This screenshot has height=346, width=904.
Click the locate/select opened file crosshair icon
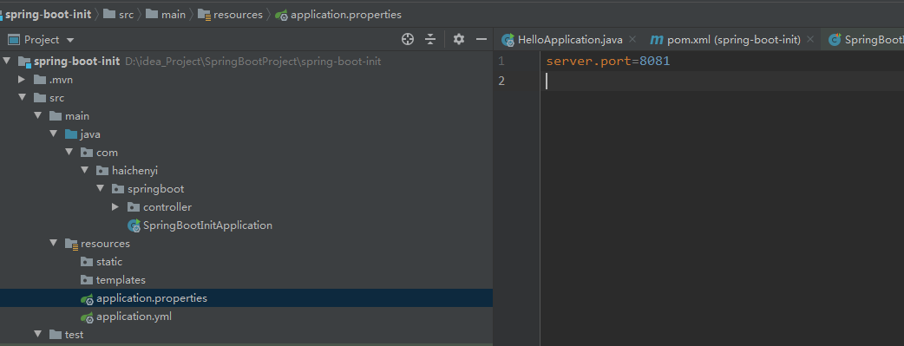pyautogui.click(x=408, y=39)
